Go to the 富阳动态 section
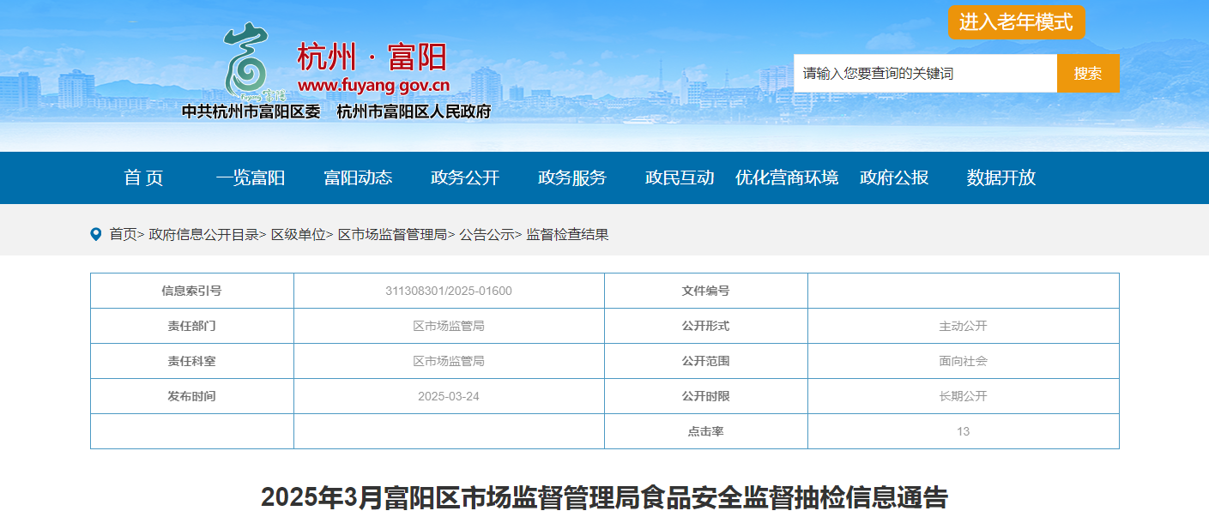 [x=358, y=177]
